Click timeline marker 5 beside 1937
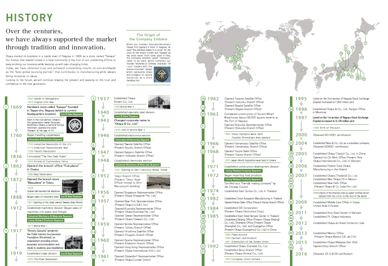 point(93,98)
